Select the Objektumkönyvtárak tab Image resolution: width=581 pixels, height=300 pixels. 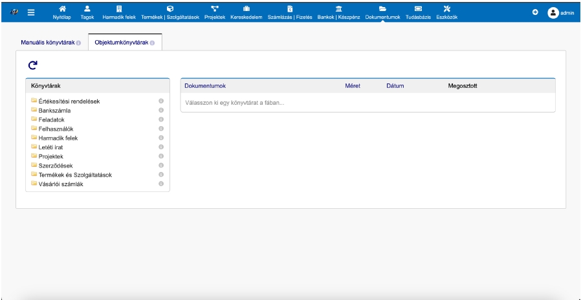pos(125,42)
